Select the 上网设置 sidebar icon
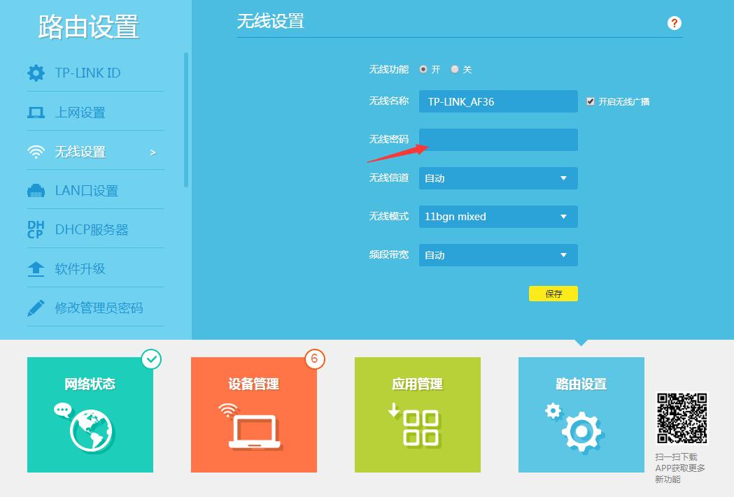Viewport: 734px width, 497px height. (x=36, y=112)
